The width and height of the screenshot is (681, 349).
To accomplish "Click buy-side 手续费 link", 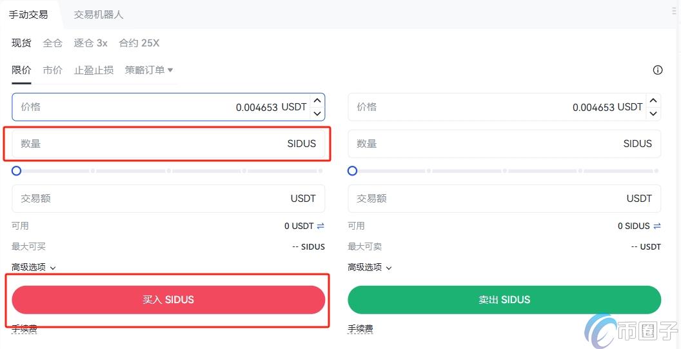I will [25, 329].
